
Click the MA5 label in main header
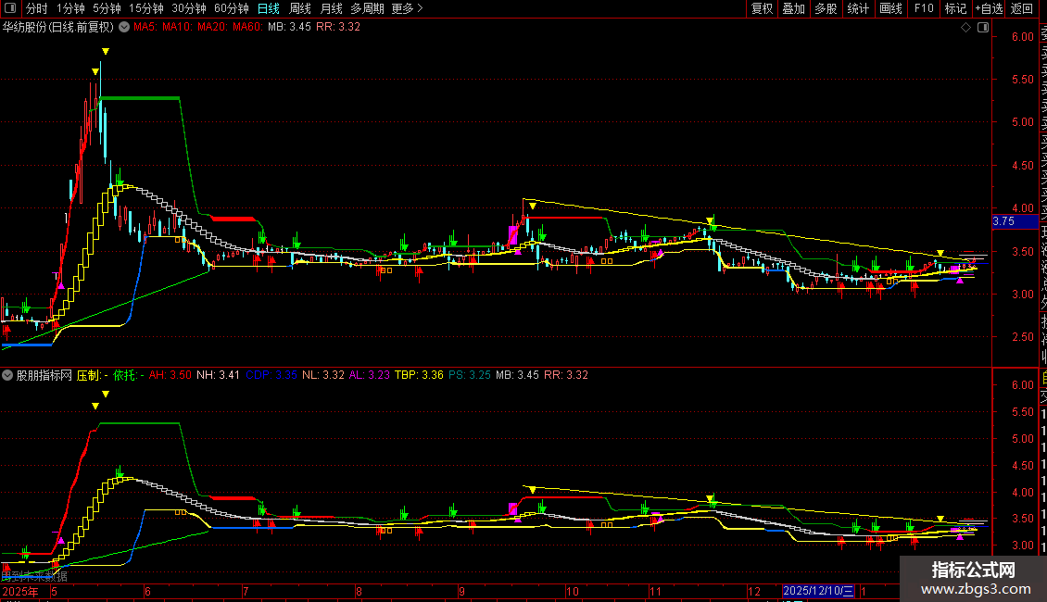click(145, 27)
